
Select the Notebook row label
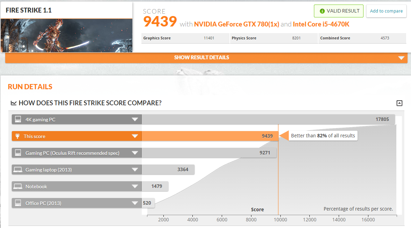[36, 187]
